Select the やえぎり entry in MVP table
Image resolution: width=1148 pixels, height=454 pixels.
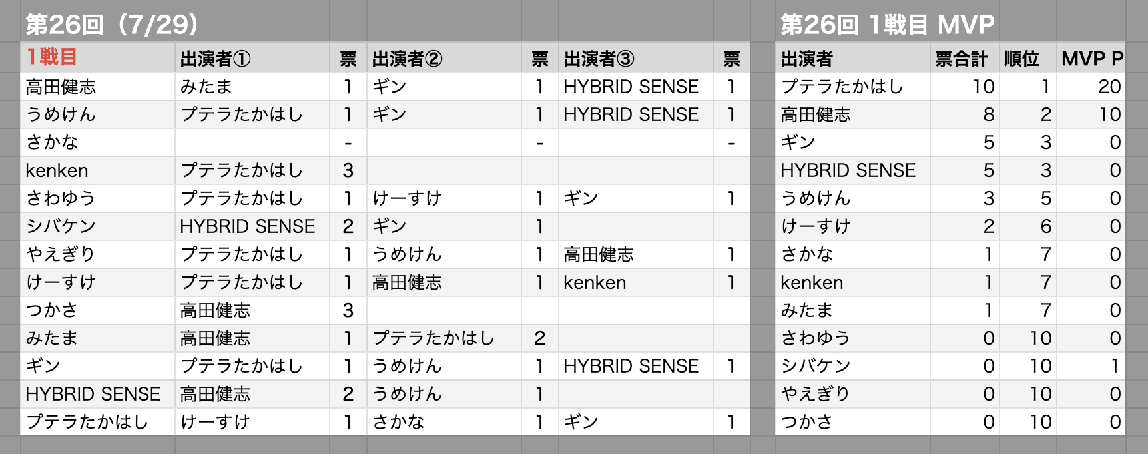(x=816, y=394)
